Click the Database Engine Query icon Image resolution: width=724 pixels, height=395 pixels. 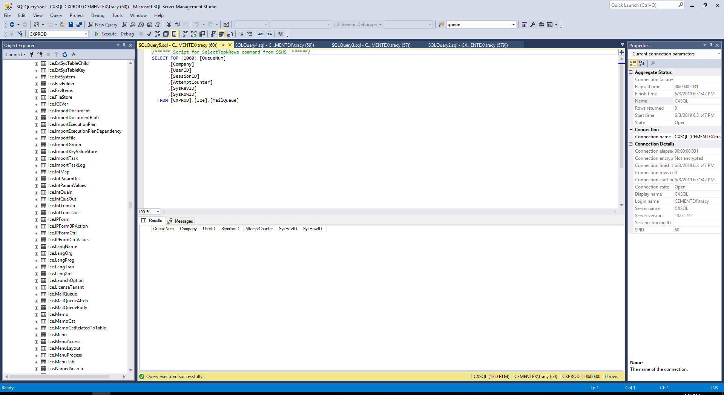(x=124, y=24)
